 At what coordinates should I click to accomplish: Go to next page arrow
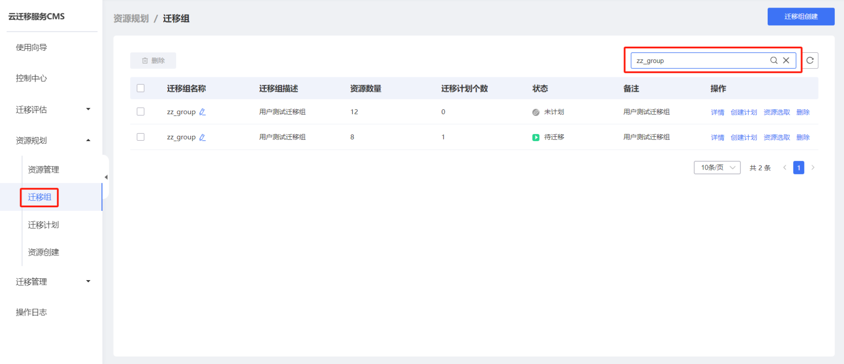[813, 167]
